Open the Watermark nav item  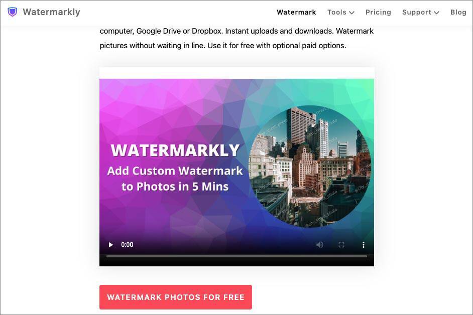pyautogui.click(x=296, y=13)
